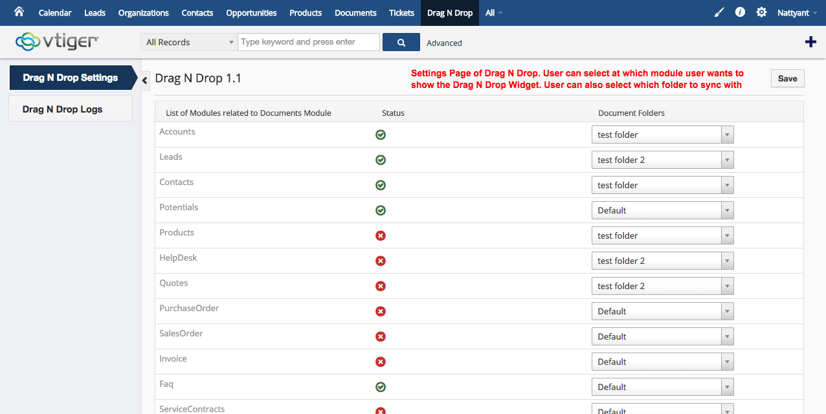Viewport: 826px width, 414px height.
Task: Click the quick create plus icon
Action: [x=810, y=42]
